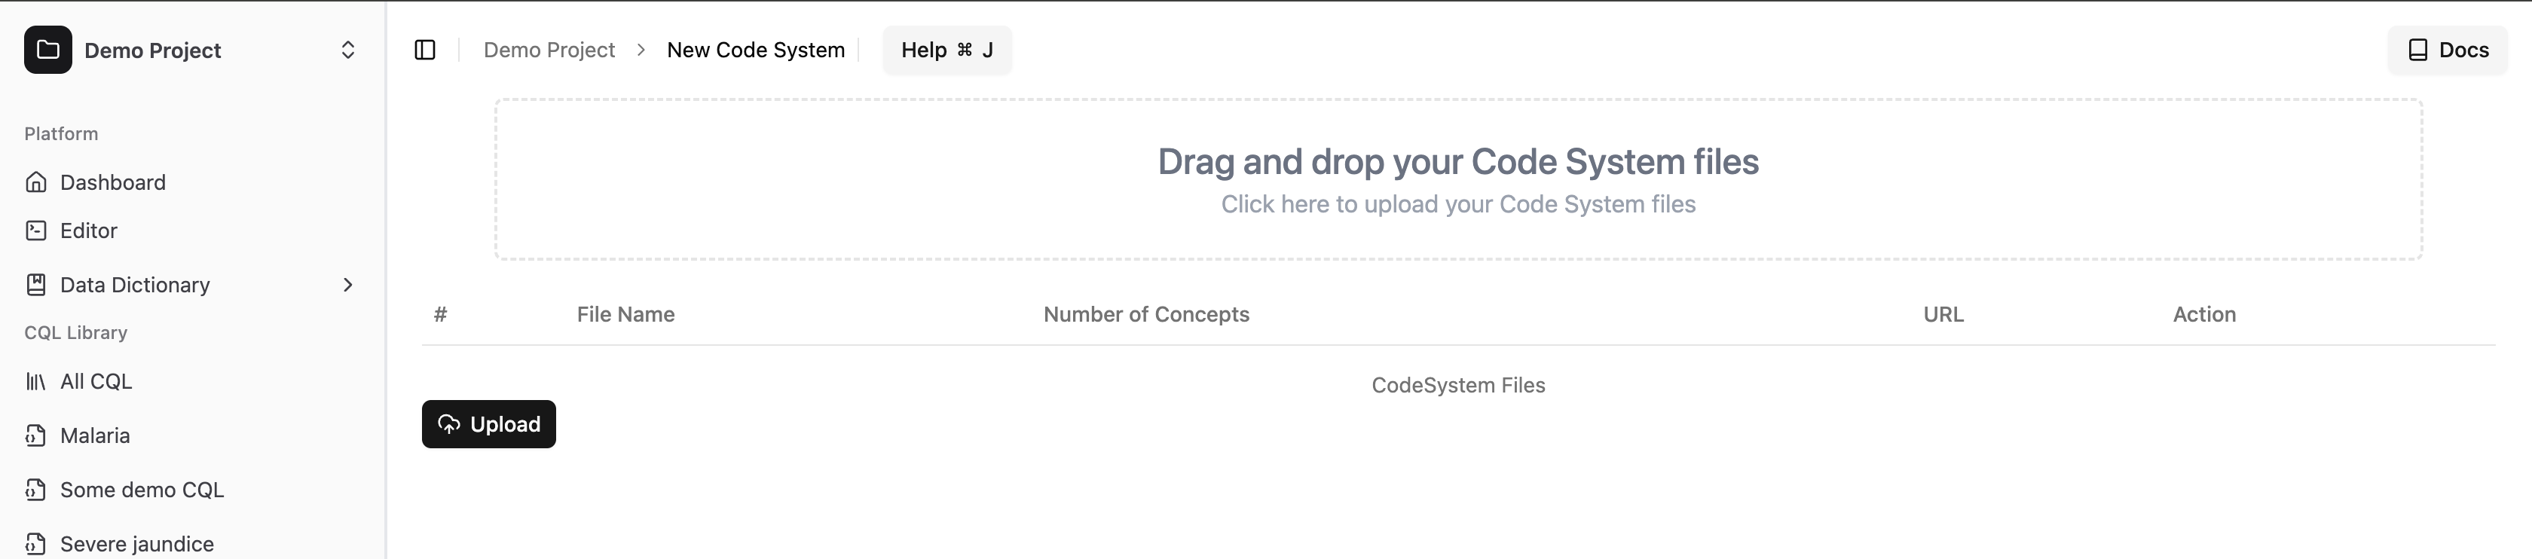Select the Malaria CQL file icon
The height and width of the screenshot is (559, 2532).
[35, 435]
